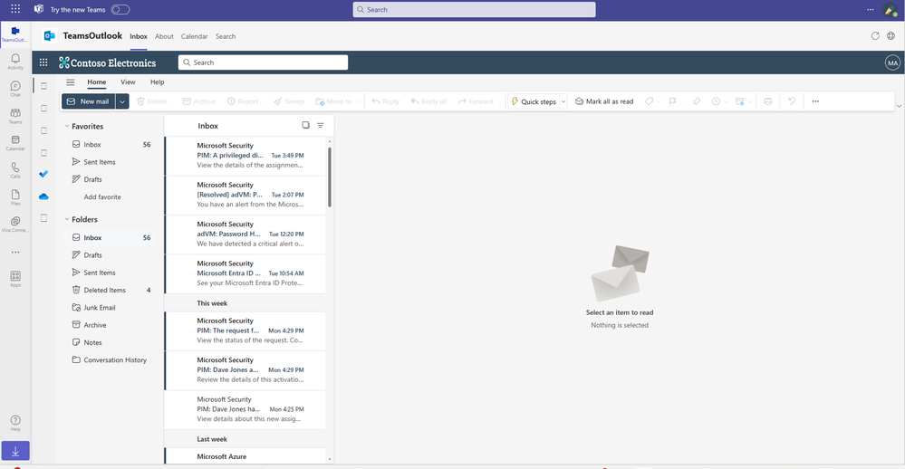Open Activity in Teams sidebar
905x469 pixels.
15,62
